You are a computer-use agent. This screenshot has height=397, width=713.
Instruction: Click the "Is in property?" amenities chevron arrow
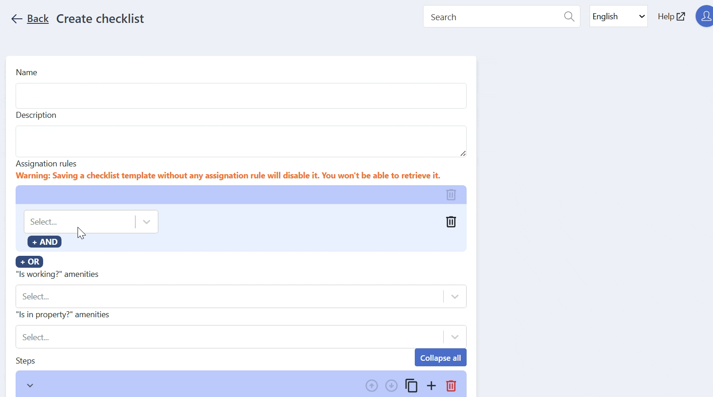[455, 337]
